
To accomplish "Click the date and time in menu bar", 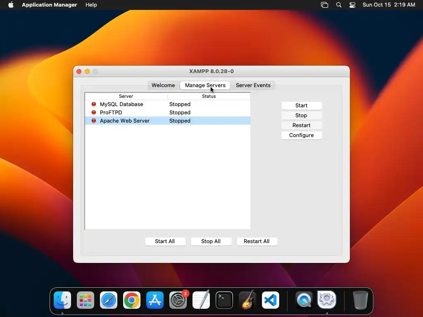I will pos(389,5).
